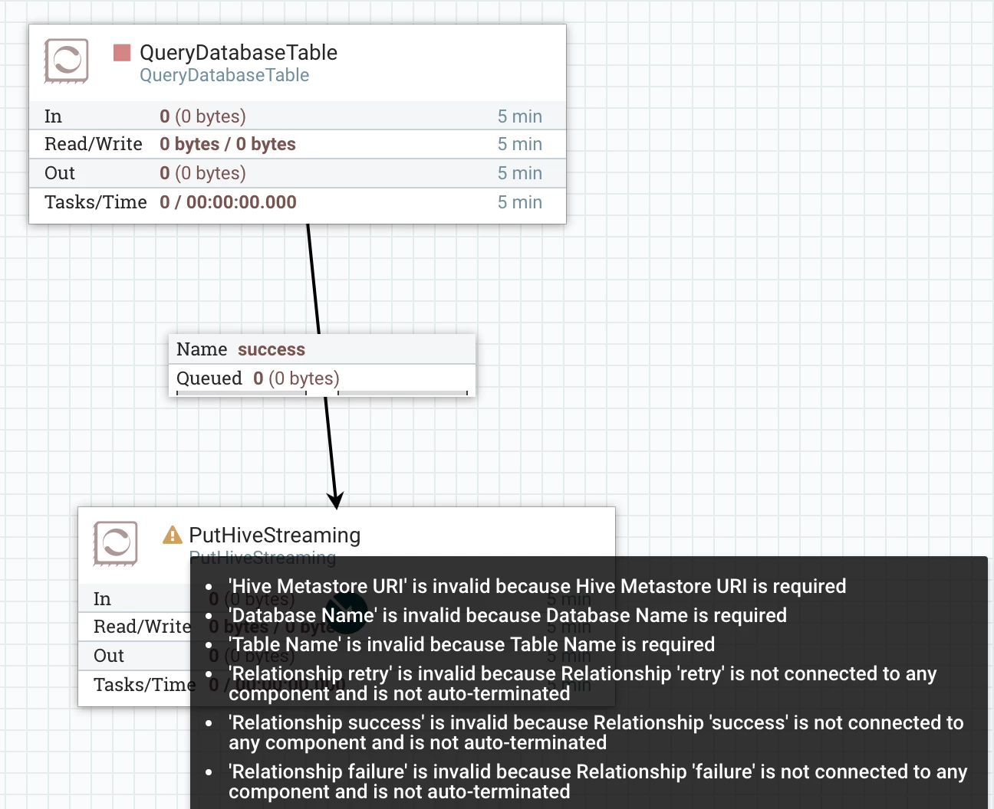The height and width of the screenshot is (809, 994).
Task: Click the In label of PutHiveStreaming
Action: coord(102,599)
